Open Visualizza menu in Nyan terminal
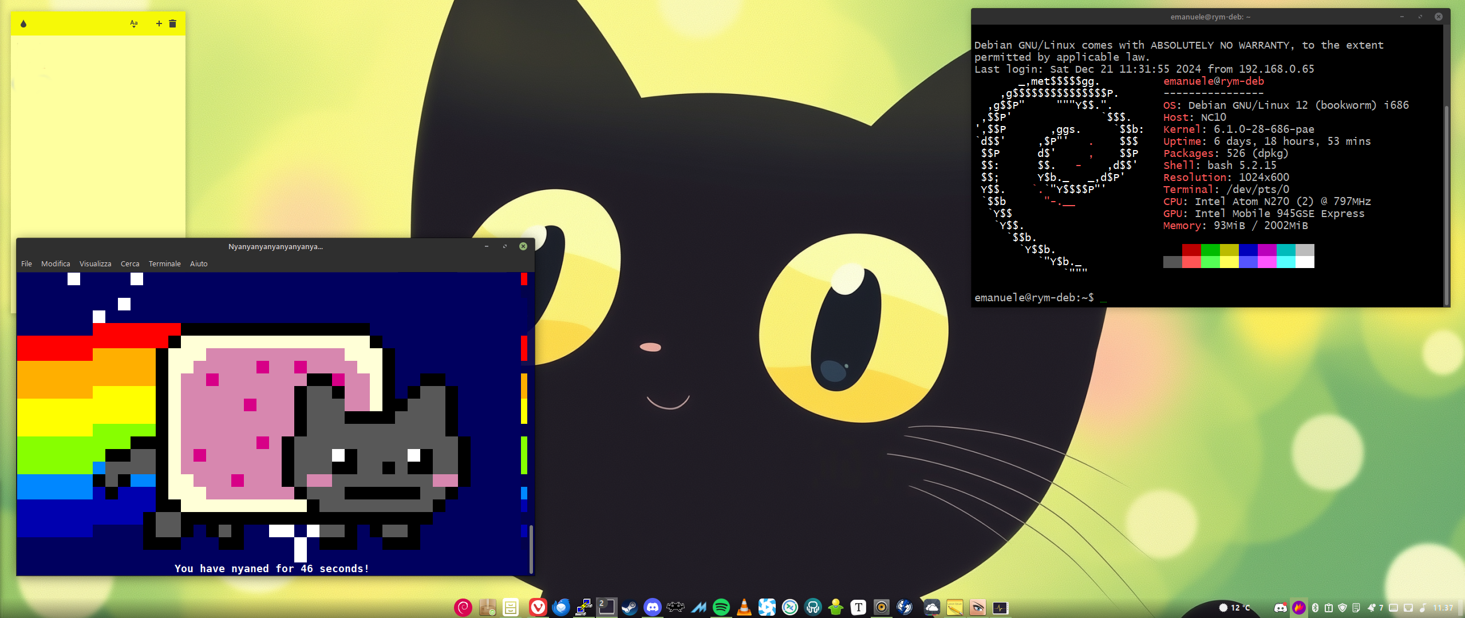This screenshot has height=618, width=1465. tap(95, 263)
